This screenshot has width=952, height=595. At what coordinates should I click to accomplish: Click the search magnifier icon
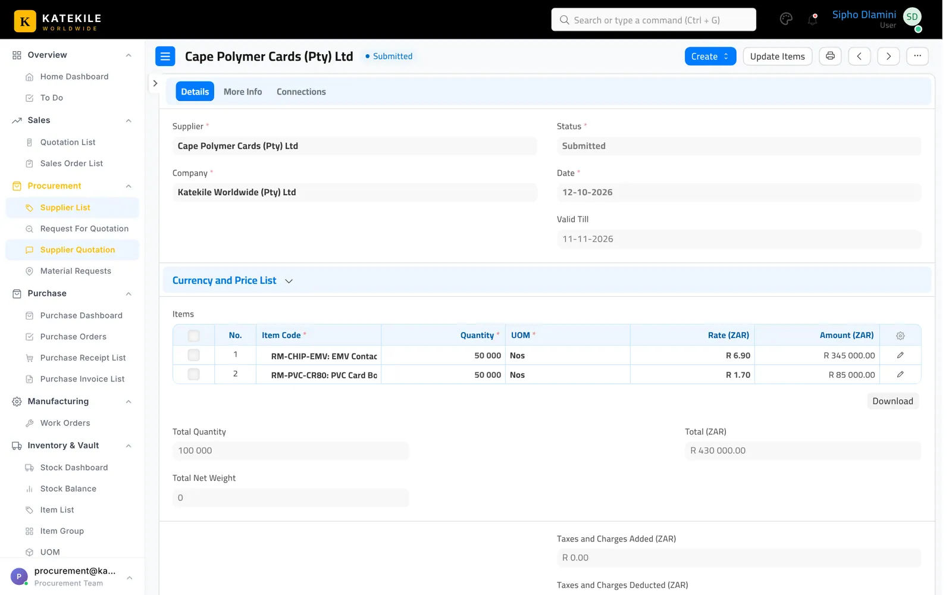(x=565, y=20)
